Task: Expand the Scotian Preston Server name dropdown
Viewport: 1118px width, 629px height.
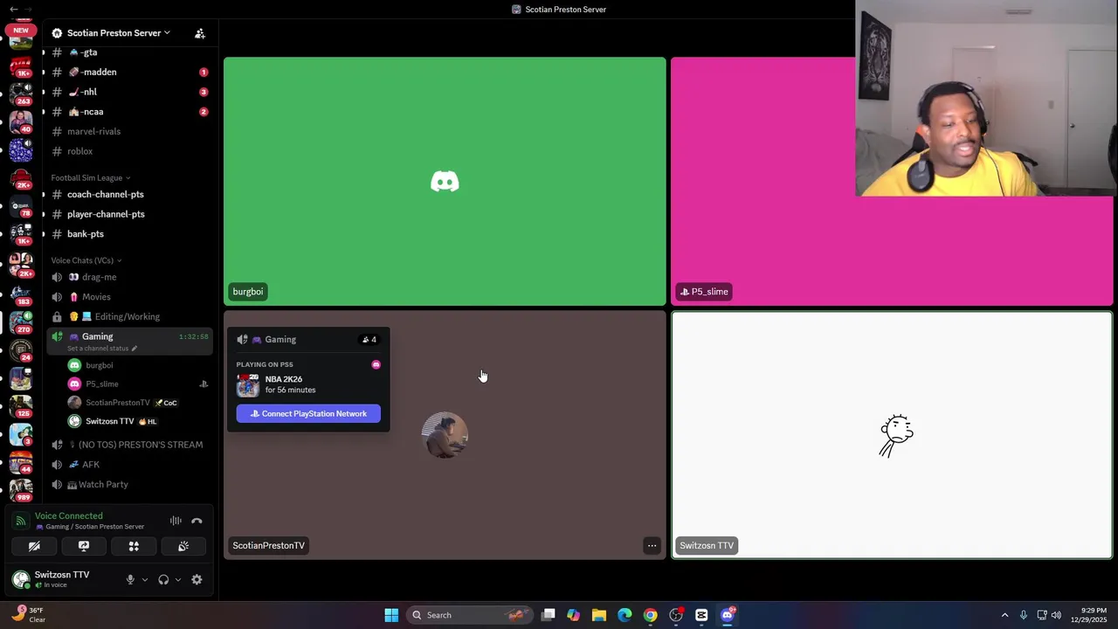Action: click(x=118, y=33)
